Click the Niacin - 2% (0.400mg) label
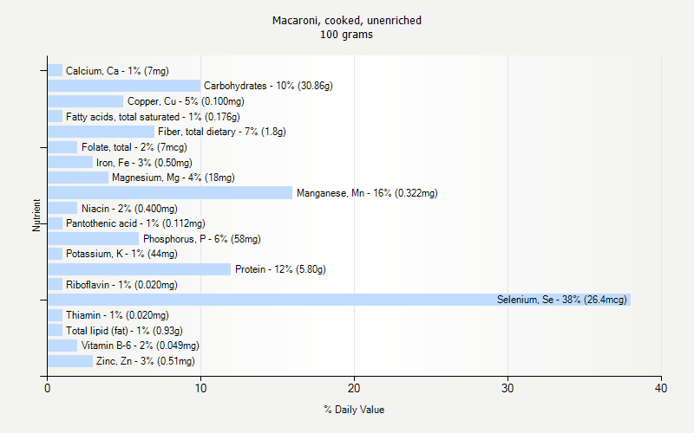 [129, 209]
